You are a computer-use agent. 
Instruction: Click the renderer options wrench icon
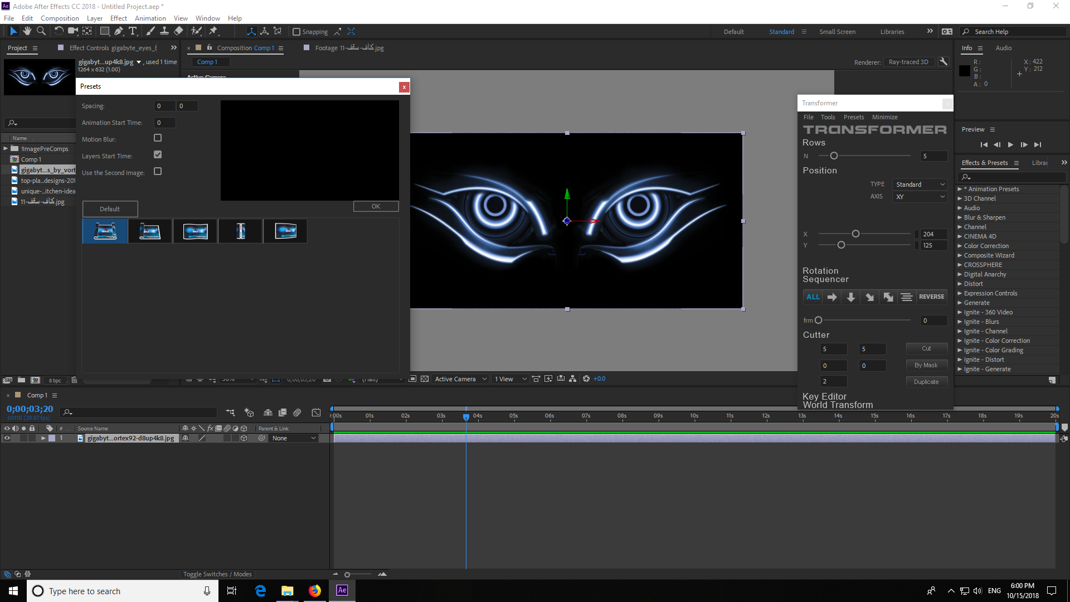[x=943, y=62]
